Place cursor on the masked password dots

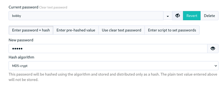tap(17, 49)
